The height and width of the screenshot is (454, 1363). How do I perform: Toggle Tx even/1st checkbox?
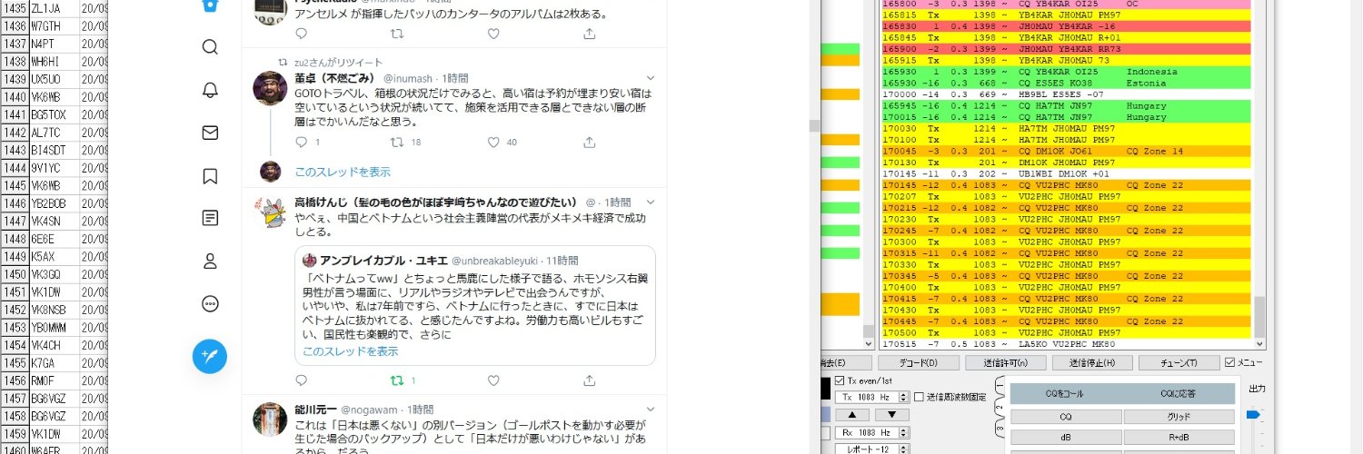point(840,380)
